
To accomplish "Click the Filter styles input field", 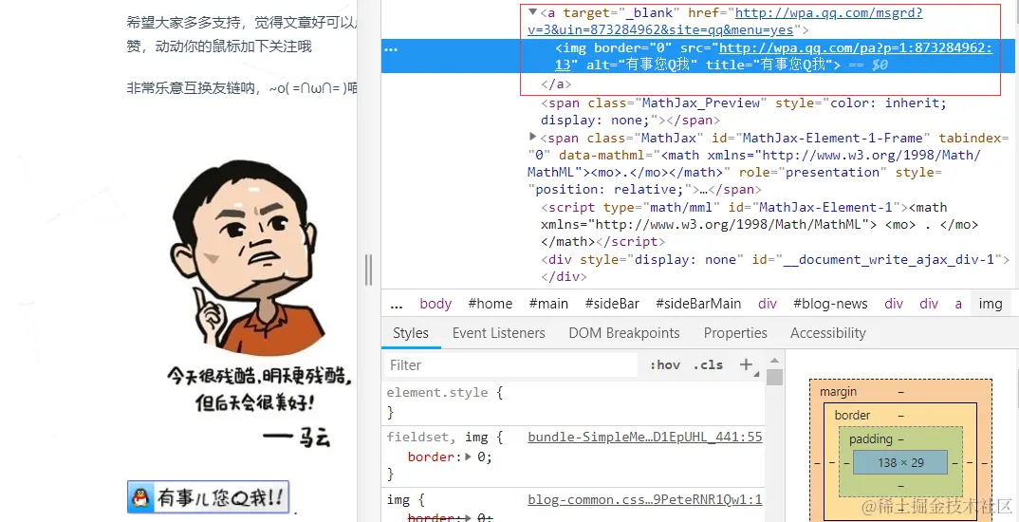I will pyautogui.click(x=510, y=364).
